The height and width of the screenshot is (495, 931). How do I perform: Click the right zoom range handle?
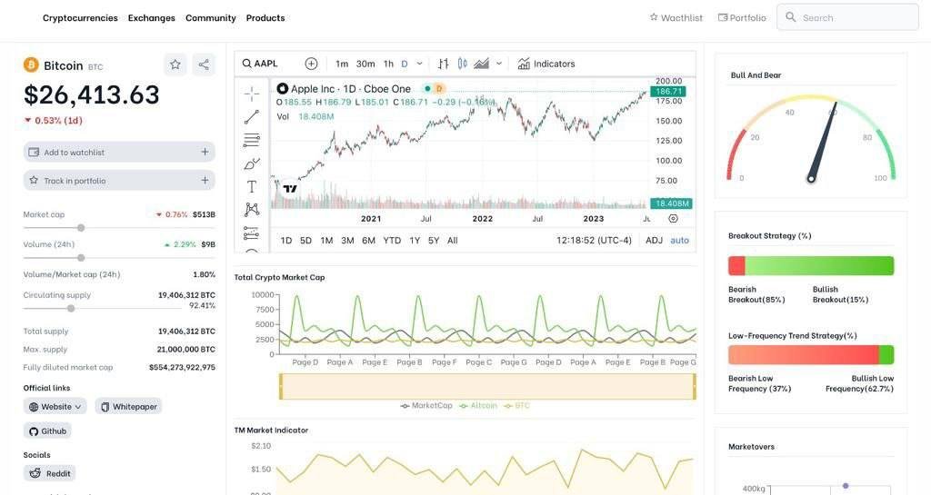pyautogui.click(x=694, y=387)
